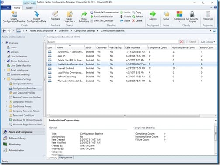Click View Xml Definition
Viewport: 220px width, 165px height.
pyautogui.click(x=102, y=21)
